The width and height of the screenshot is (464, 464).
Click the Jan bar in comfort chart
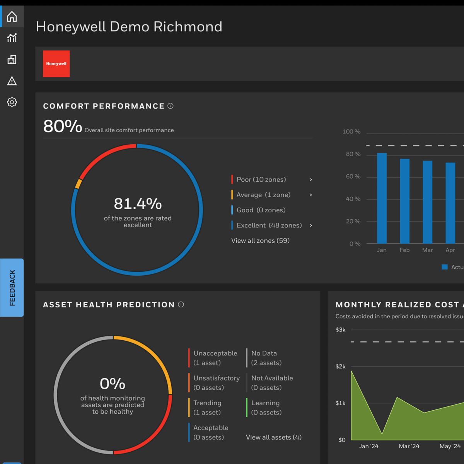(x=382, y=198)
